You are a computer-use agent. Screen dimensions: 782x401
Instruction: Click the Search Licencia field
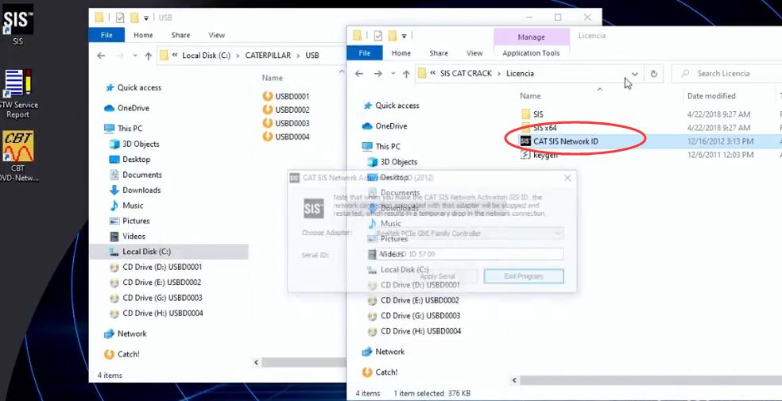coord(727,74)
